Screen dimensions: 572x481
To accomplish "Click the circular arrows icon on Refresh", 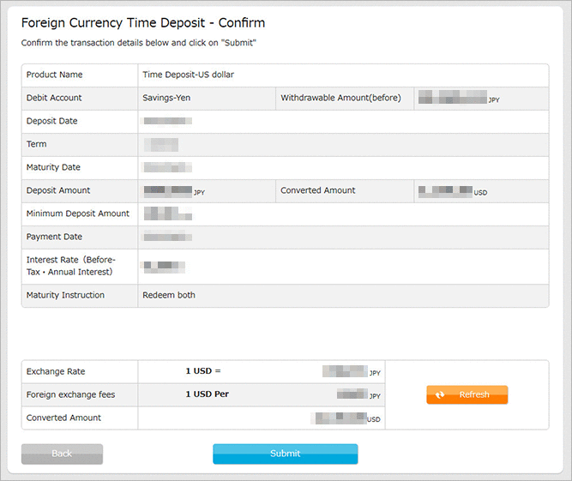I will (440, 395).
